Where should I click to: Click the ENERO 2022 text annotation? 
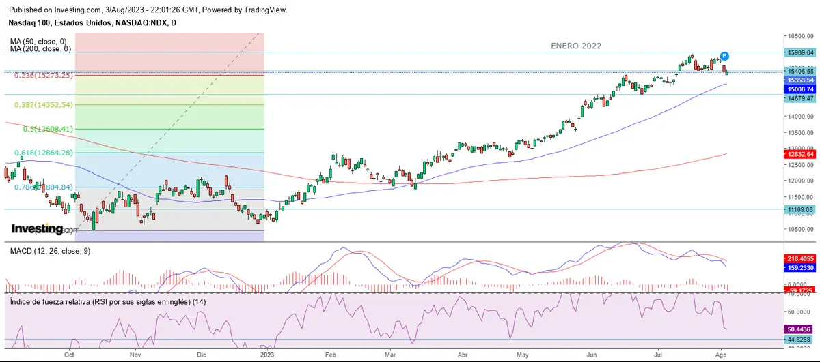576,46
